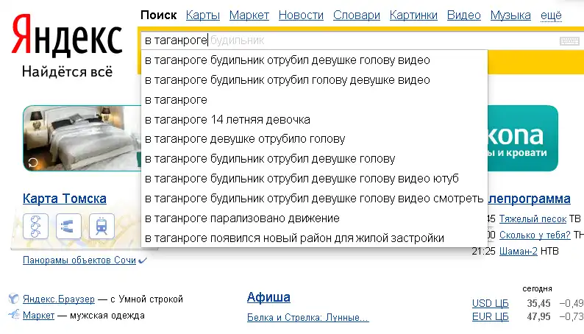Image resolution: width=584 pixels, height=334 pixels.
Task: Pick suggestion 'в таганроге появился новый район'
Action: click(294, 238)
